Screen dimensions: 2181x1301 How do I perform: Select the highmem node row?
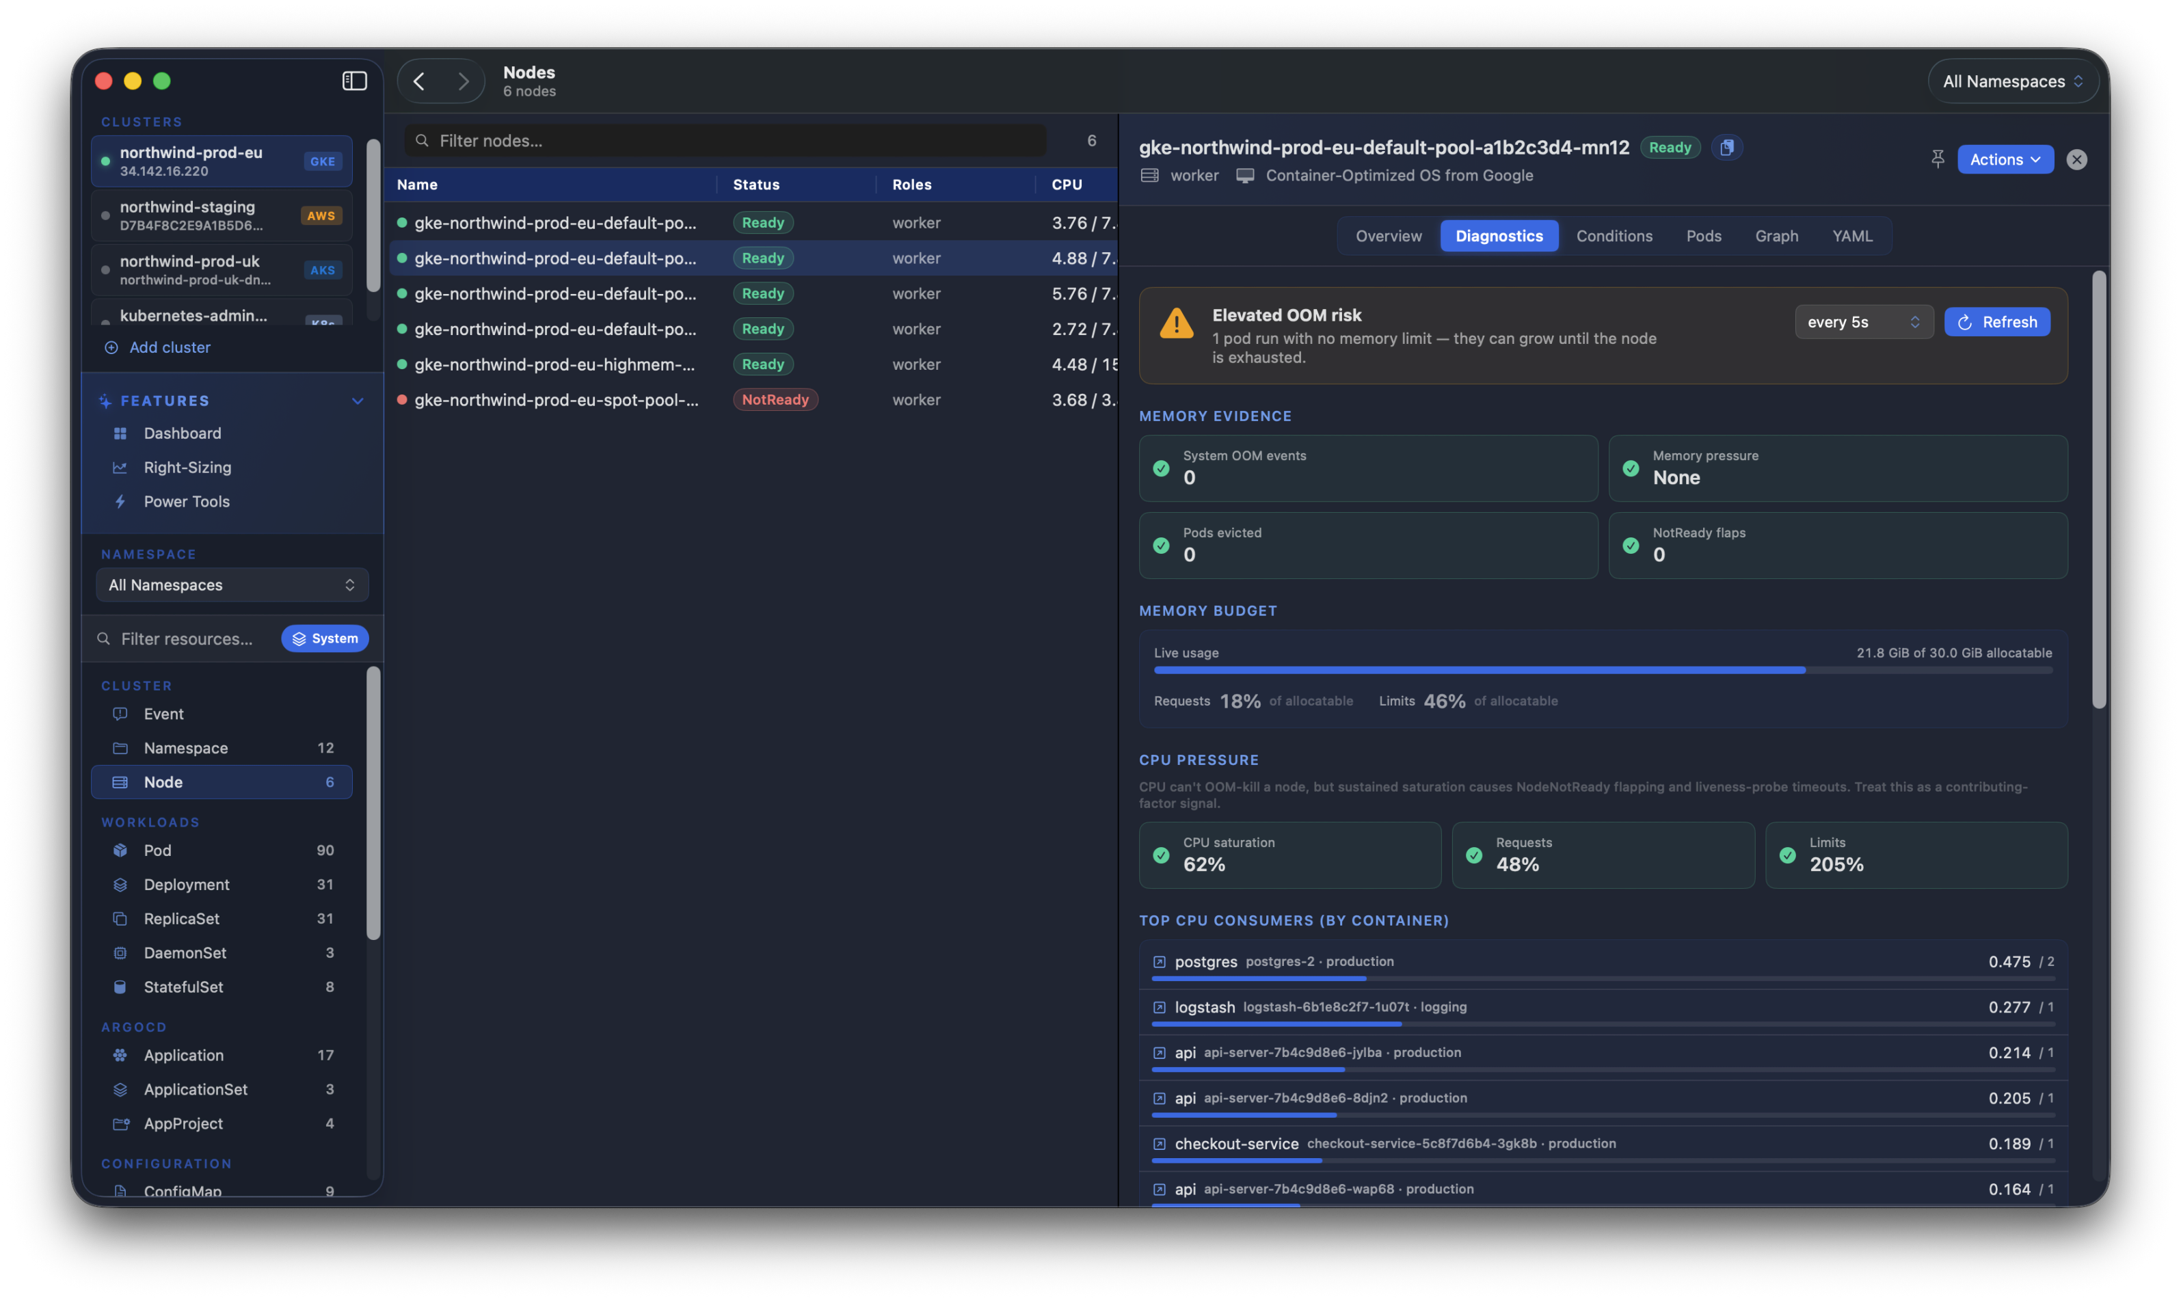pos(752,364)
